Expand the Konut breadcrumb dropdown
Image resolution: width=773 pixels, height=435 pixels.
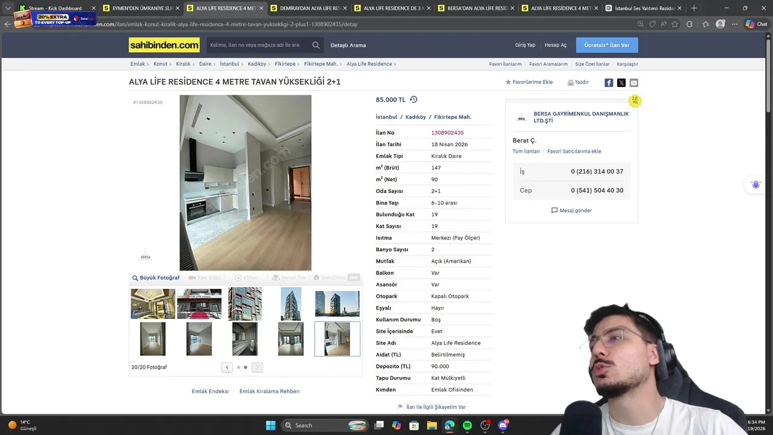point(171,64)
